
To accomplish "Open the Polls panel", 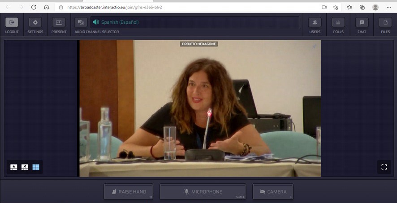I will [x=338, y=22].
